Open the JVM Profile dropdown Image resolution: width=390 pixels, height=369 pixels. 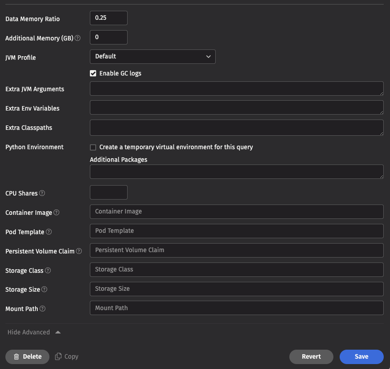click(x=153, y=57)
